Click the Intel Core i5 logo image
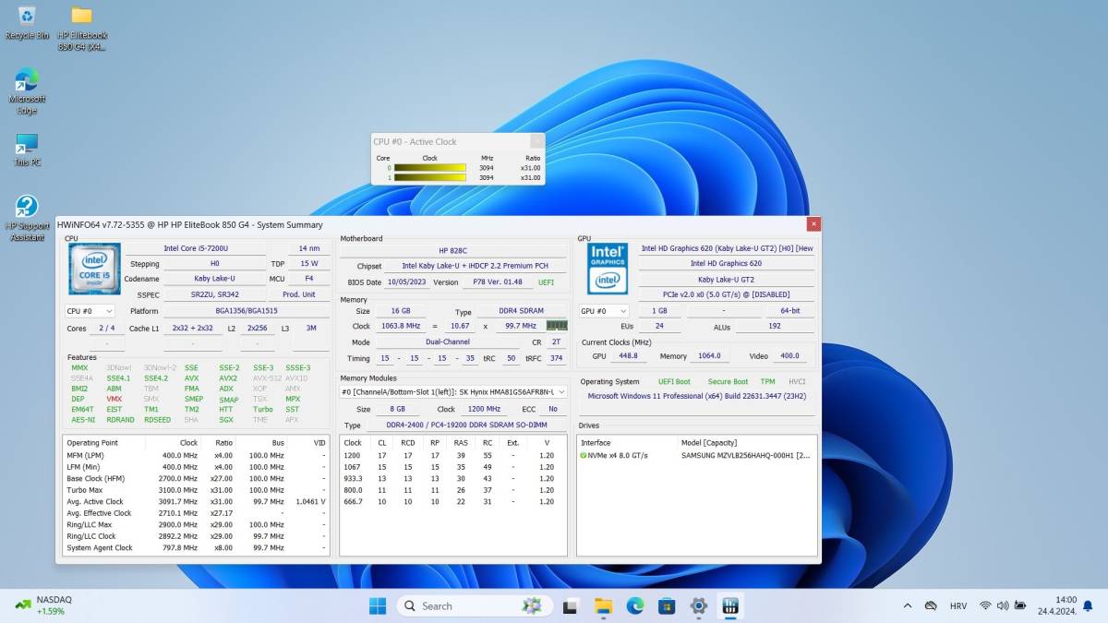 (94, 269)
